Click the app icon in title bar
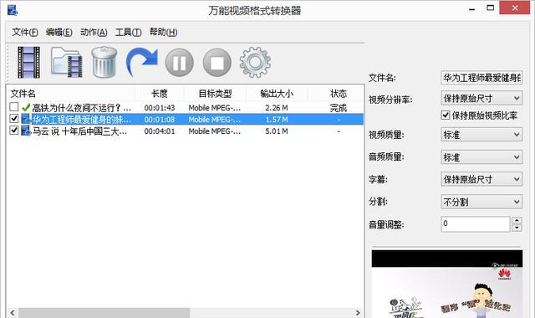 click(x=13, y=10)
